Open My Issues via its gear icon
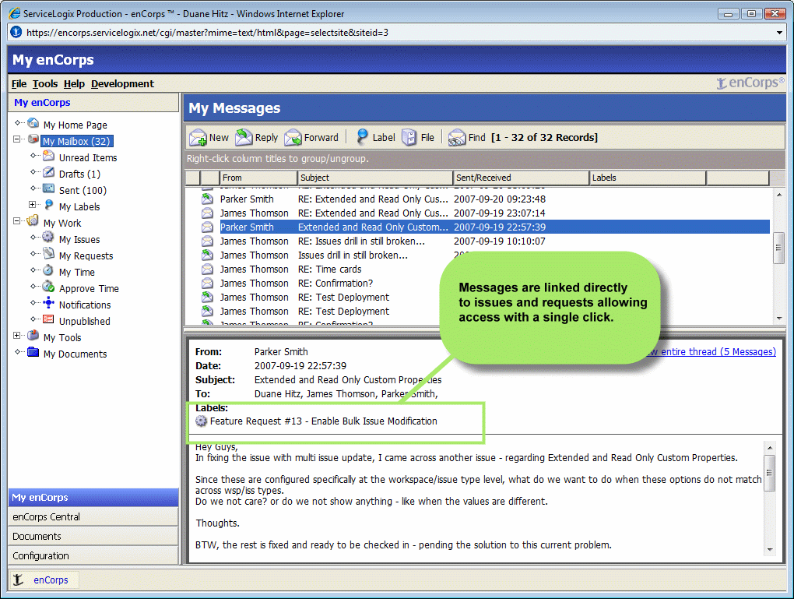Screen dimensions: 794x599 (x=48, y=238)
